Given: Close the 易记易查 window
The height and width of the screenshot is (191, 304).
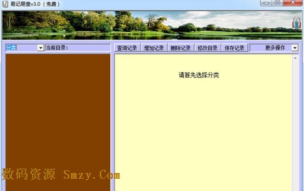Looking at the screenshot, I should coord(293,3).
